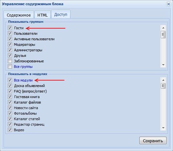Toggle FAQ (вопрос/ответ) checkbox
The height and width of the screenshot is (151, 173).
pyautogui.click(x=10, y=91)
